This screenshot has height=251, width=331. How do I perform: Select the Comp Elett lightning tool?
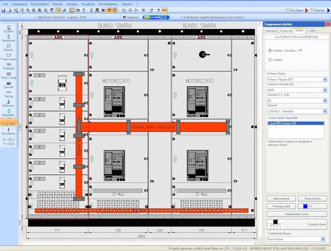(x=9, y=122)
